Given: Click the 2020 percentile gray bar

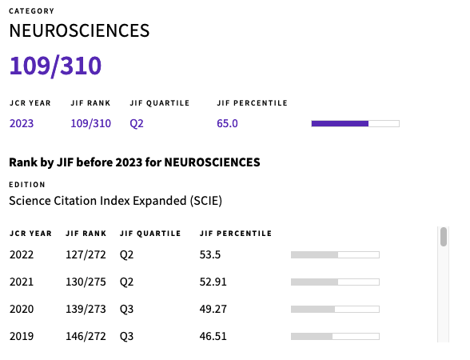Looking at the screenshot, I should tap(335, 309).
